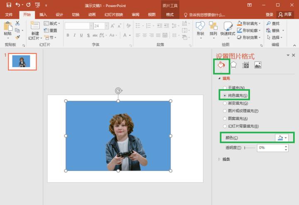
Task: Open the font size 24 dropdown
Action: tap(107, 26)
